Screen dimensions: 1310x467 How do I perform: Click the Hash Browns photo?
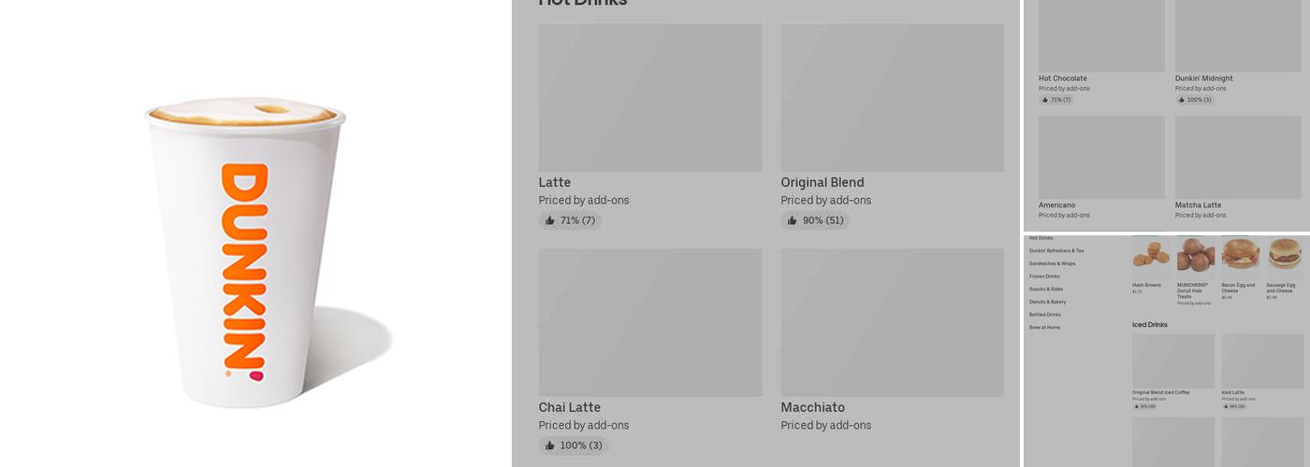(x=1151, y=254)
